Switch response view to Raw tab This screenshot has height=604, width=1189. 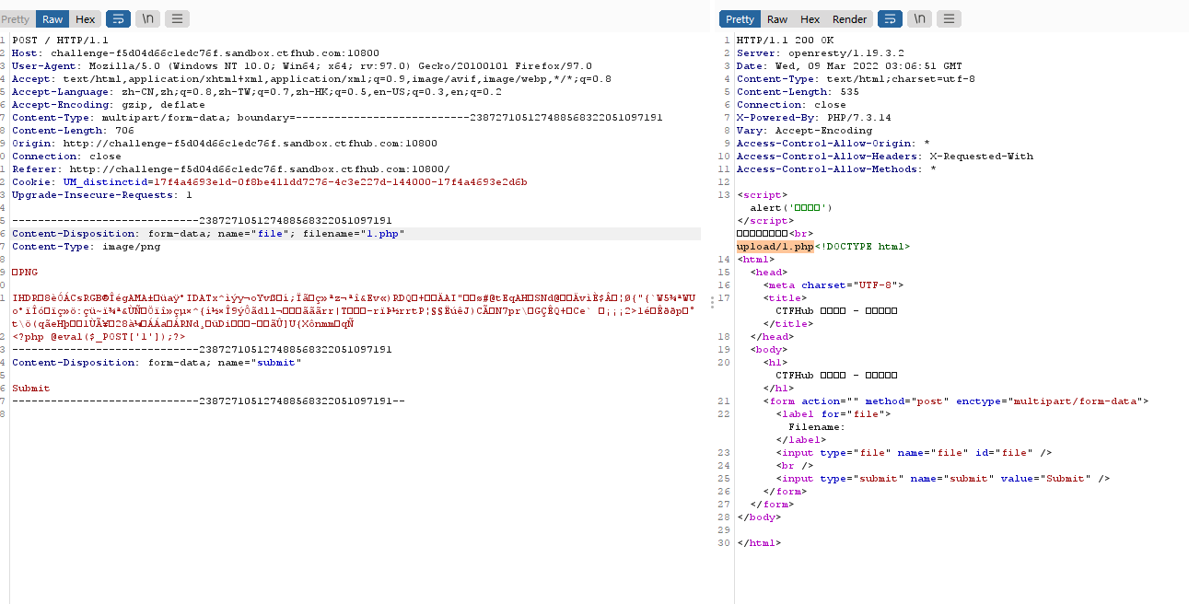click(777, 19)
